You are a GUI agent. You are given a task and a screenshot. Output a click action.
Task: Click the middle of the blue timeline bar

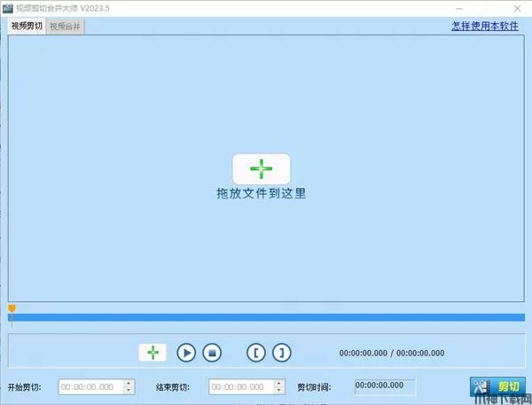[266, 317]
